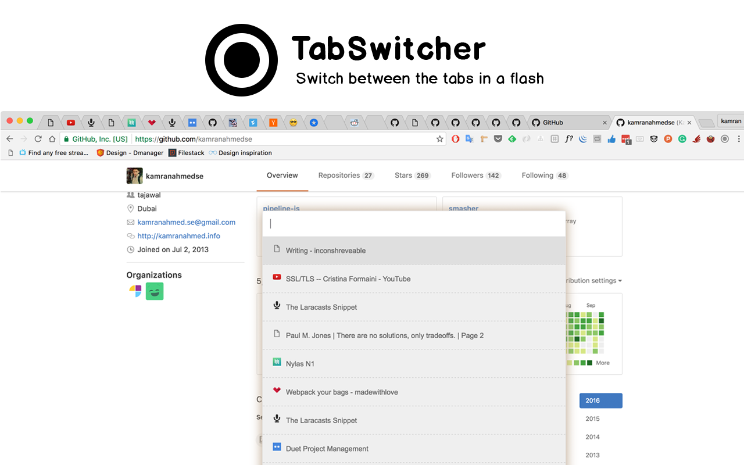Image resolution: width=744 pixels, height=465 pixels.
Task: Click the kamranahmed.se@gmail.com email link
Action: click(x=187, y=222)
